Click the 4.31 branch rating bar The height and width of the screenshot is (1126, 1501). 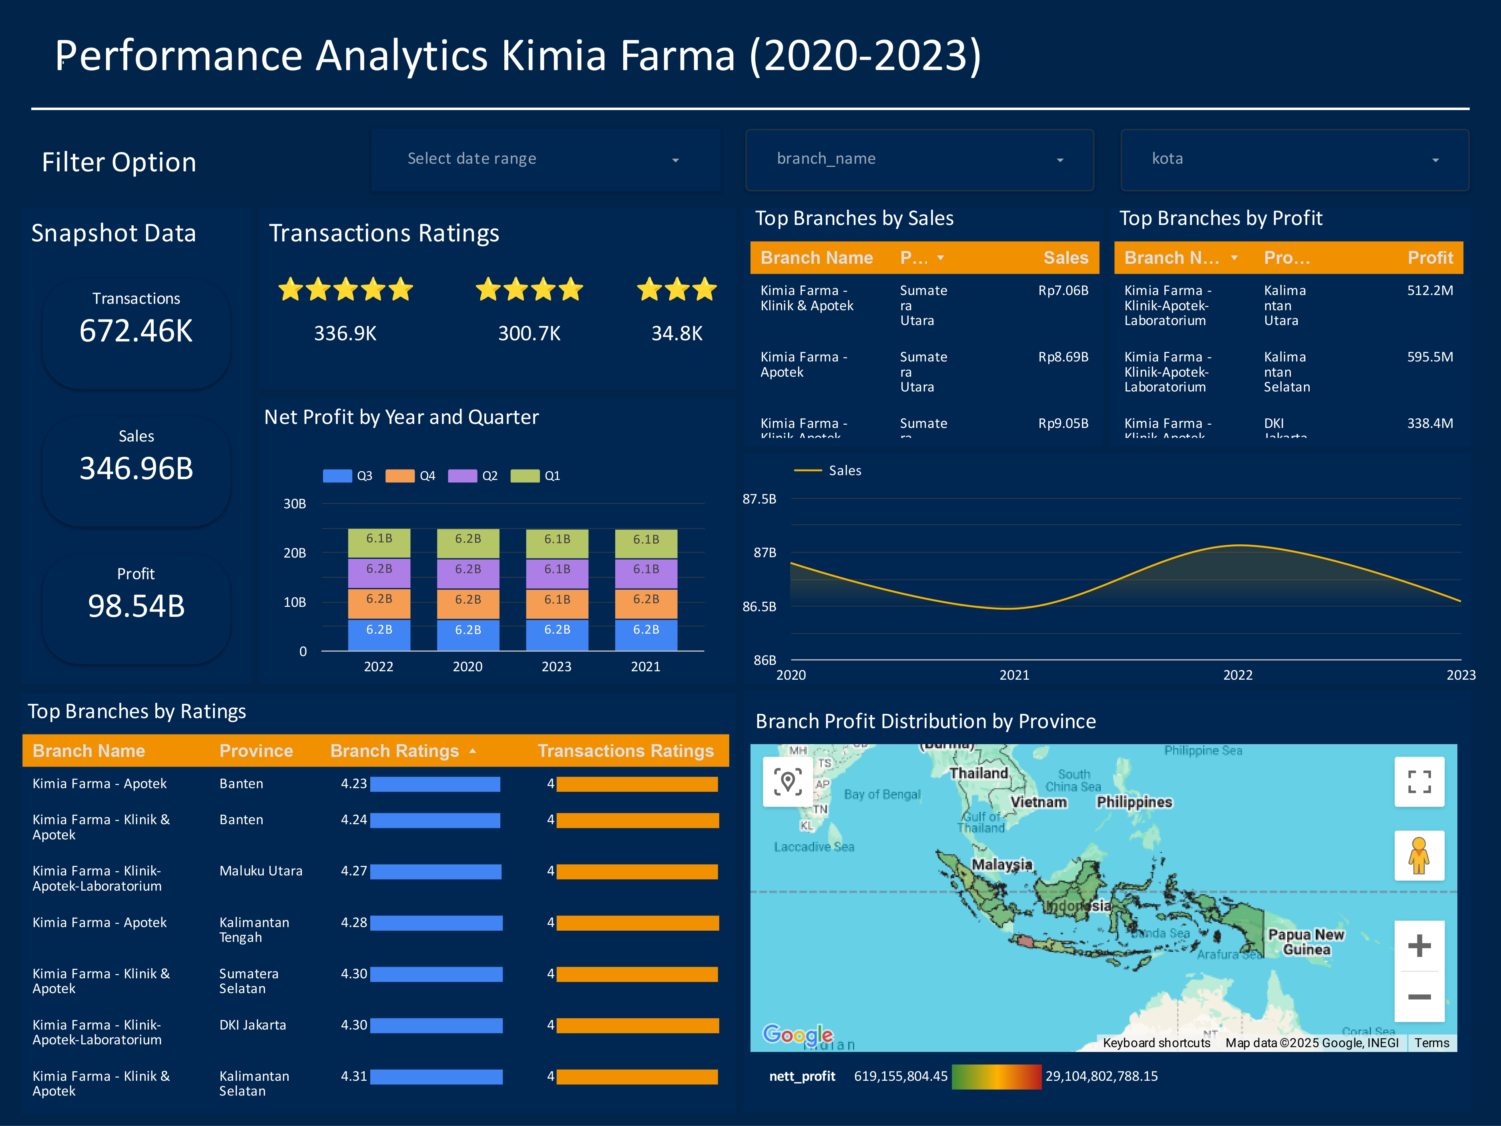[436, 1077]
